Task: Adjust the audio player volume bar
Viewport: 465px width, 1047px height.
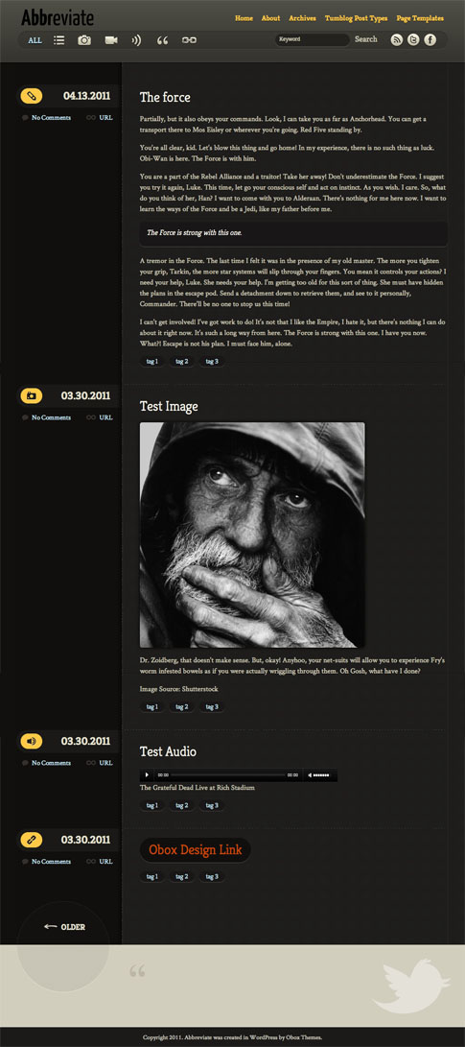Action: 321,775
